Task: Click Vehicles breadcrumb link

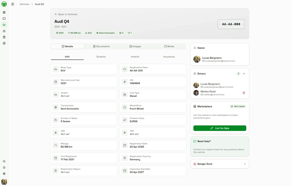Action: [x=24, y=4]
